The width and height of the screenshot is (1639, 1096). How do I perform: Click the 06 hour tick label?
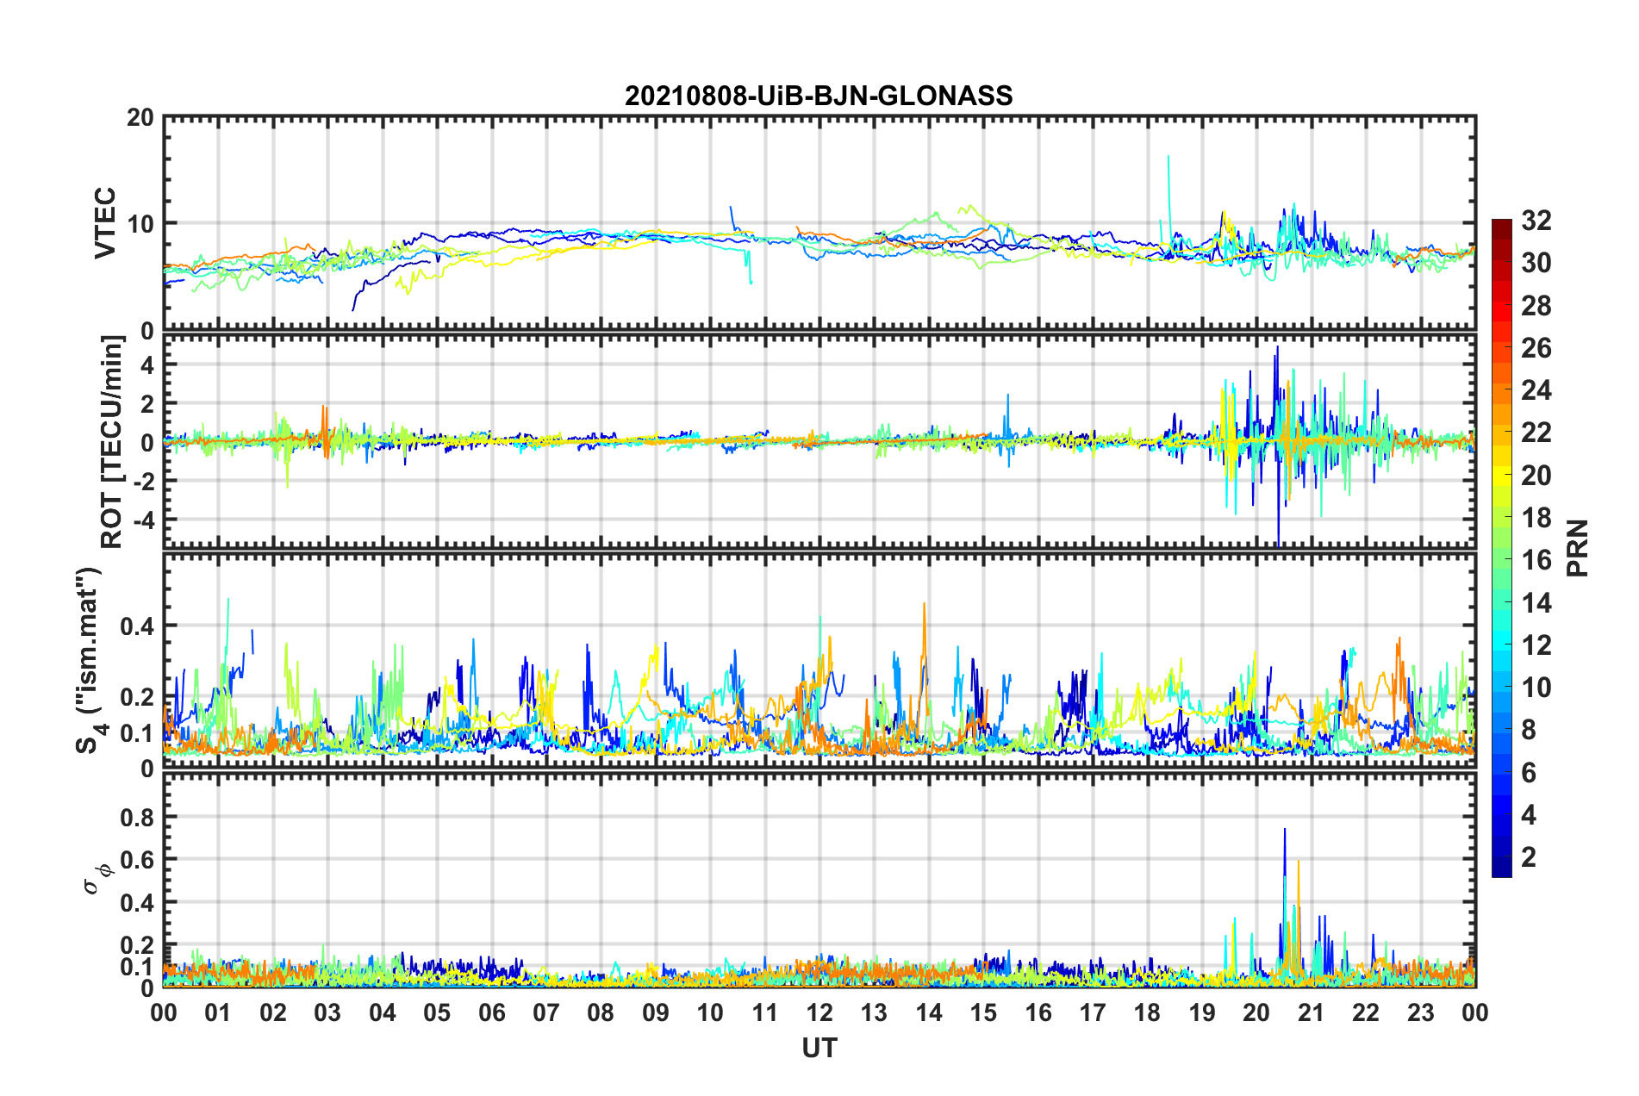click(x=491, y=1013)
